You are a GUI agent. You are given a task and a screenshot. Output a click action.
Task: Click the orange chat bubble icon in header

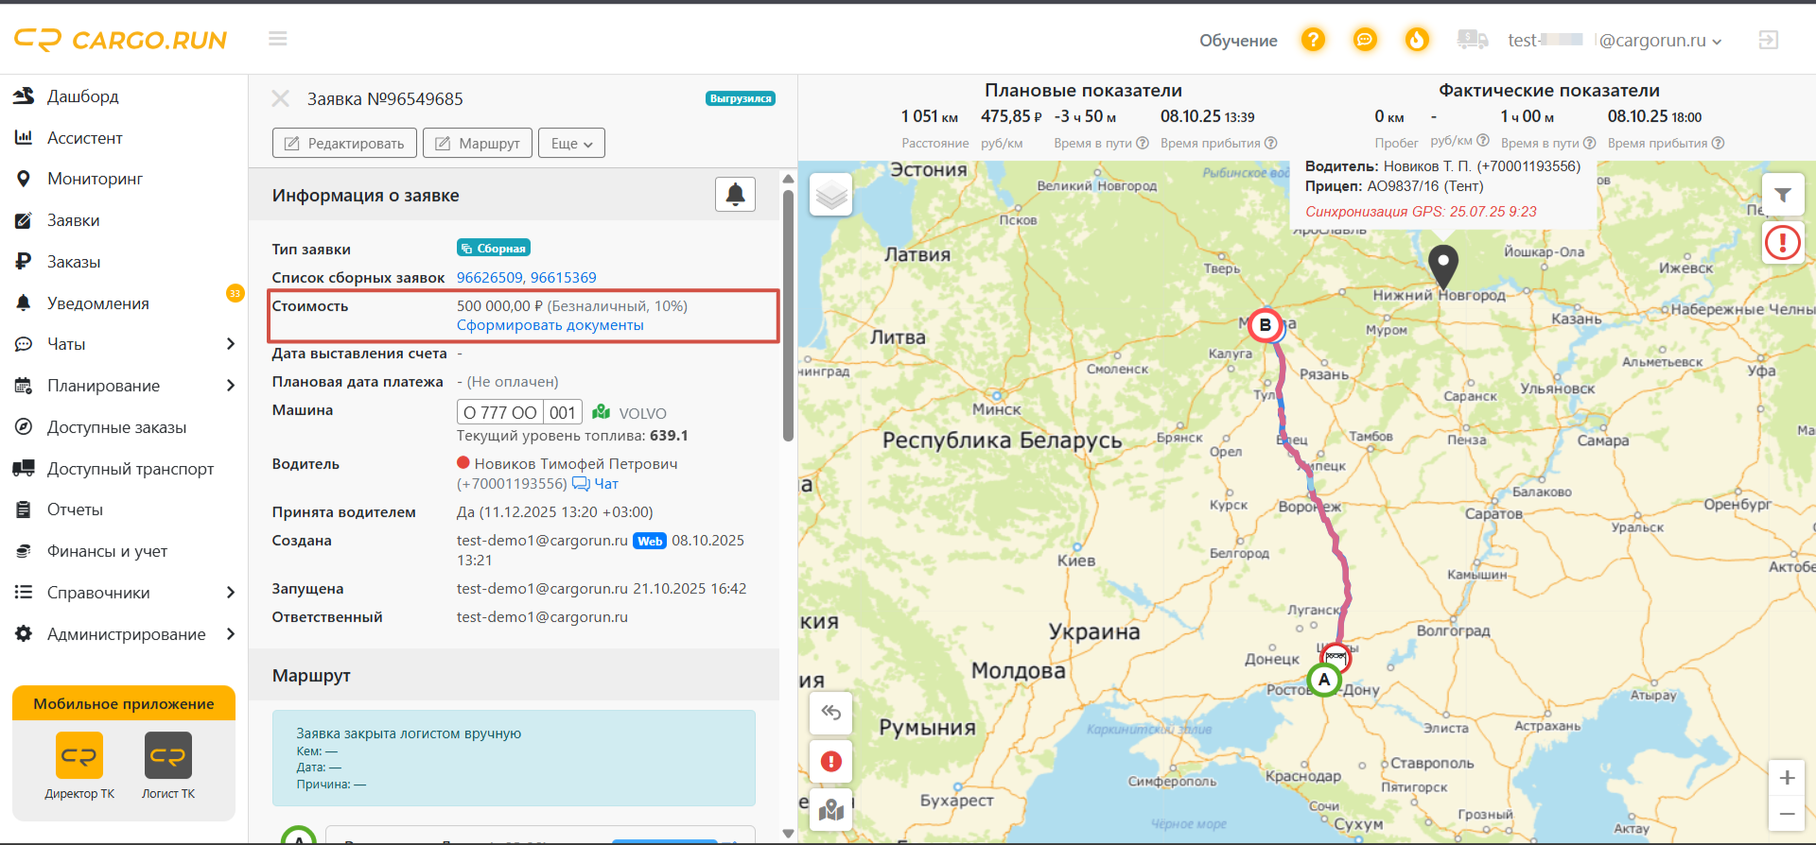pos(1365,40)
